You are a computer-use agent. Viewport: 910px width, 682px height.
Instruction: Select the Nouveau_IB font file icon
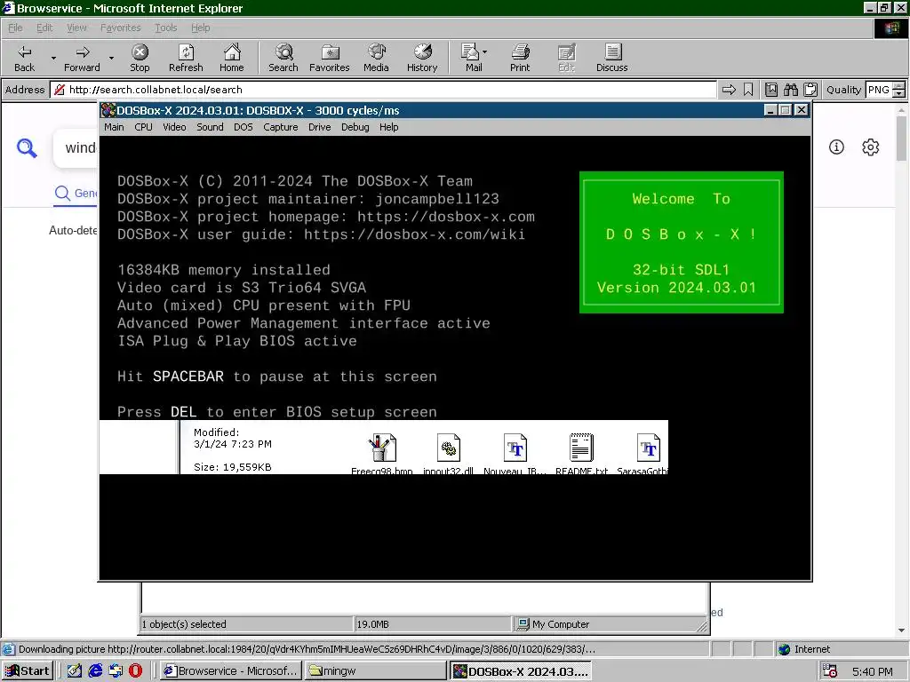pyautogui.click(x=515, y=448)
